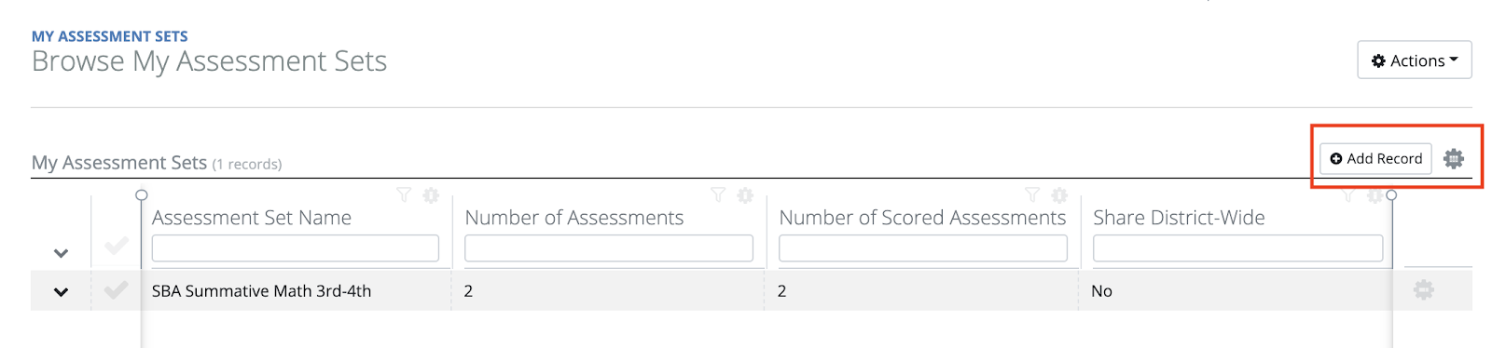Click the Assessment Set Name filter field
Image resolution: width=1492 pixels, height=348 pixels.
pos(296,248)
